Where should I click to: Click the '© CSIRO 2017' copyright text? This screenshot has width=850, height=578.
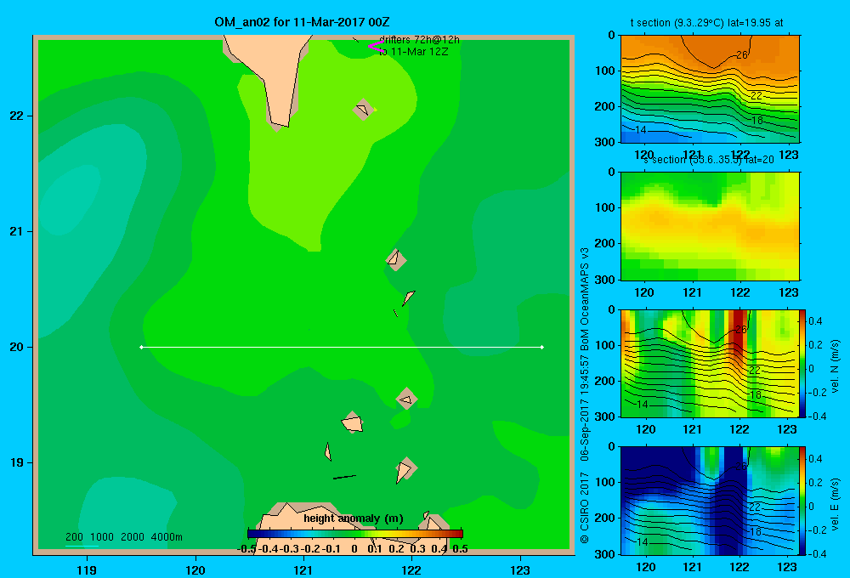tap(585, 508)
